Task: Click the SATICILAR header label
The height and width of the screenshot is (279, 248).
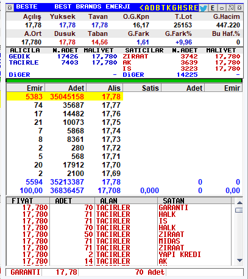Action: click(x=144, y=51)
